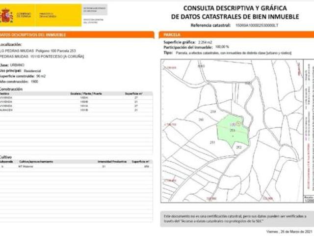This screenshot has height=236, width=314.
Task: Select the ALMACEN row in Construcción table
Action: [x=76, y=110]
